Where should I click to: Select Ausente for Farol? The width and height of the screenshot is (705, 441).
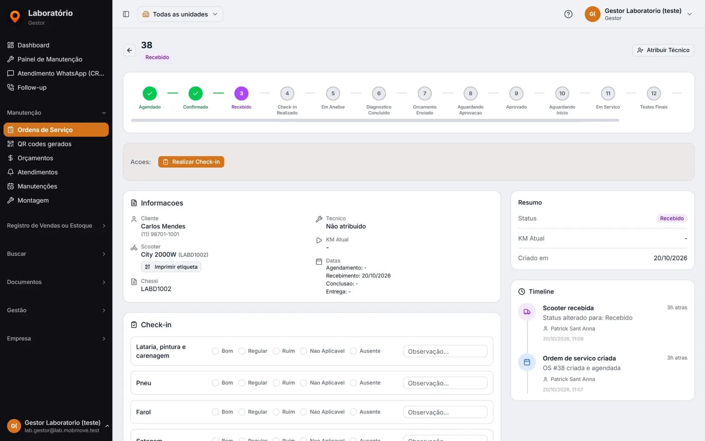[353, 412]
